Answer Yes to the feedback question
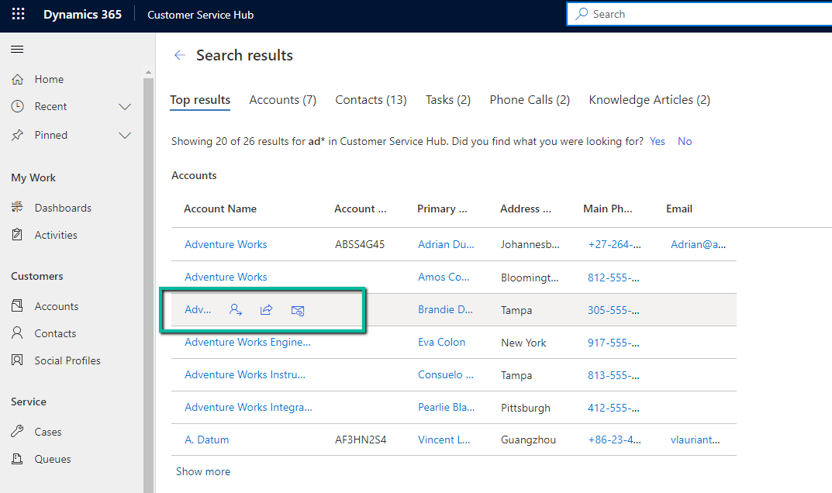Image resolution: width=832 pixels, height=493 pixels. click(x=658, y=142)
